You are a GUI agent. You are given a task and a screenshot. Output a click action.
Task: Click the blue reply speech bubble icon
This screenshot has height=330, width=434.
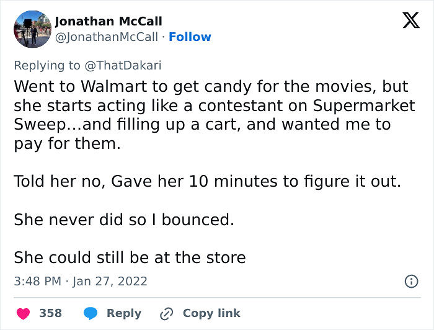point(91,313)
